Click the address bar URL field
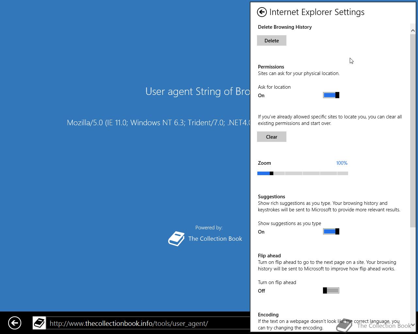 [x=149, y=323]
